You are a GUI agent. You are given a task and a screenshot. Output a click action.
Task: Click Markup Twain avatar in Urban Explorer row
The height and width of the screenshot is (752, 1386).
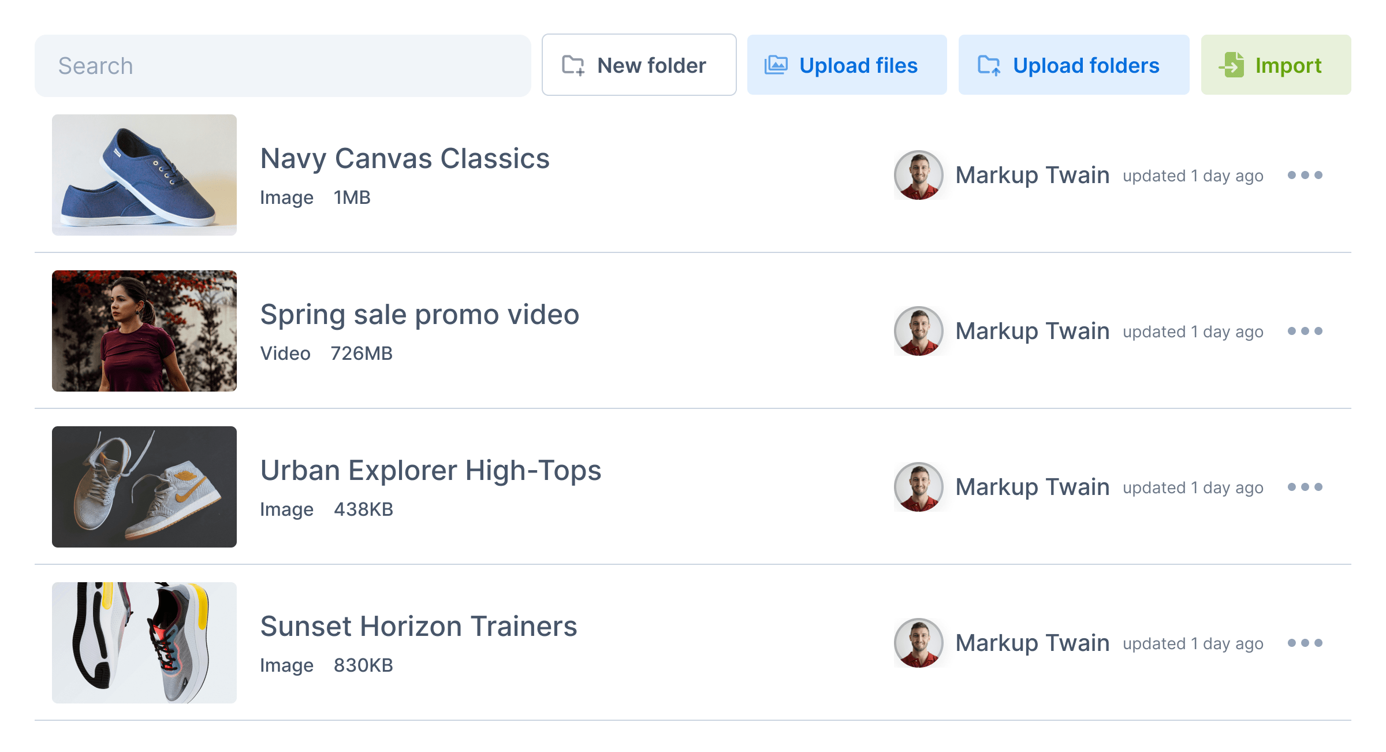pyautogui.click(x=919, y=487)
